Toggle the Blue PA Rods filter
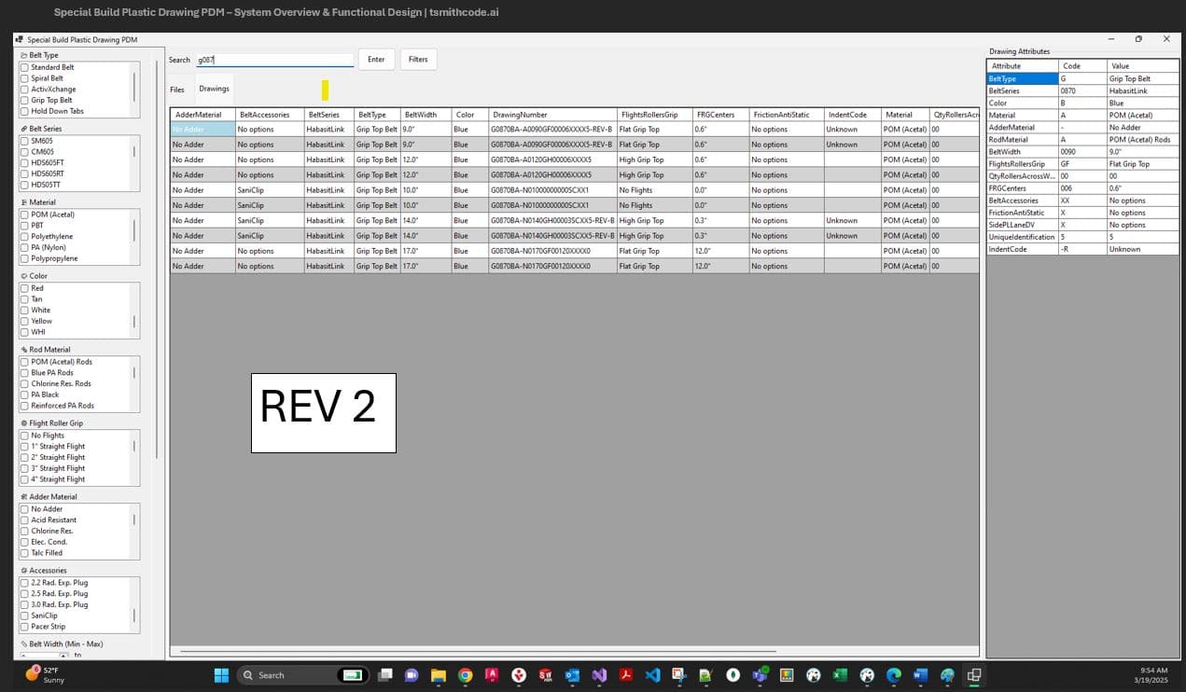 click(23, 372)
